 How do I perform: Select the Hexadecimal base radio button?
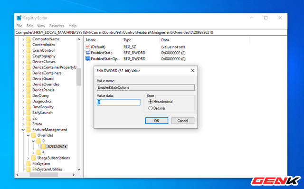151,102
